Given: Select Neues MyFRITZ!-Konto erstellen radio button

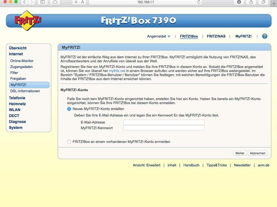Looking at the screenshot, I should point(69,109).
